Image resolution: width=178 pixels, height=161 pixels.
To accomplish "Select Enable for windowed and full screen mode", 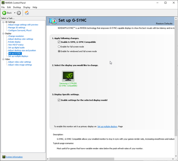I will pyautogui.click(x=59, y=51).
